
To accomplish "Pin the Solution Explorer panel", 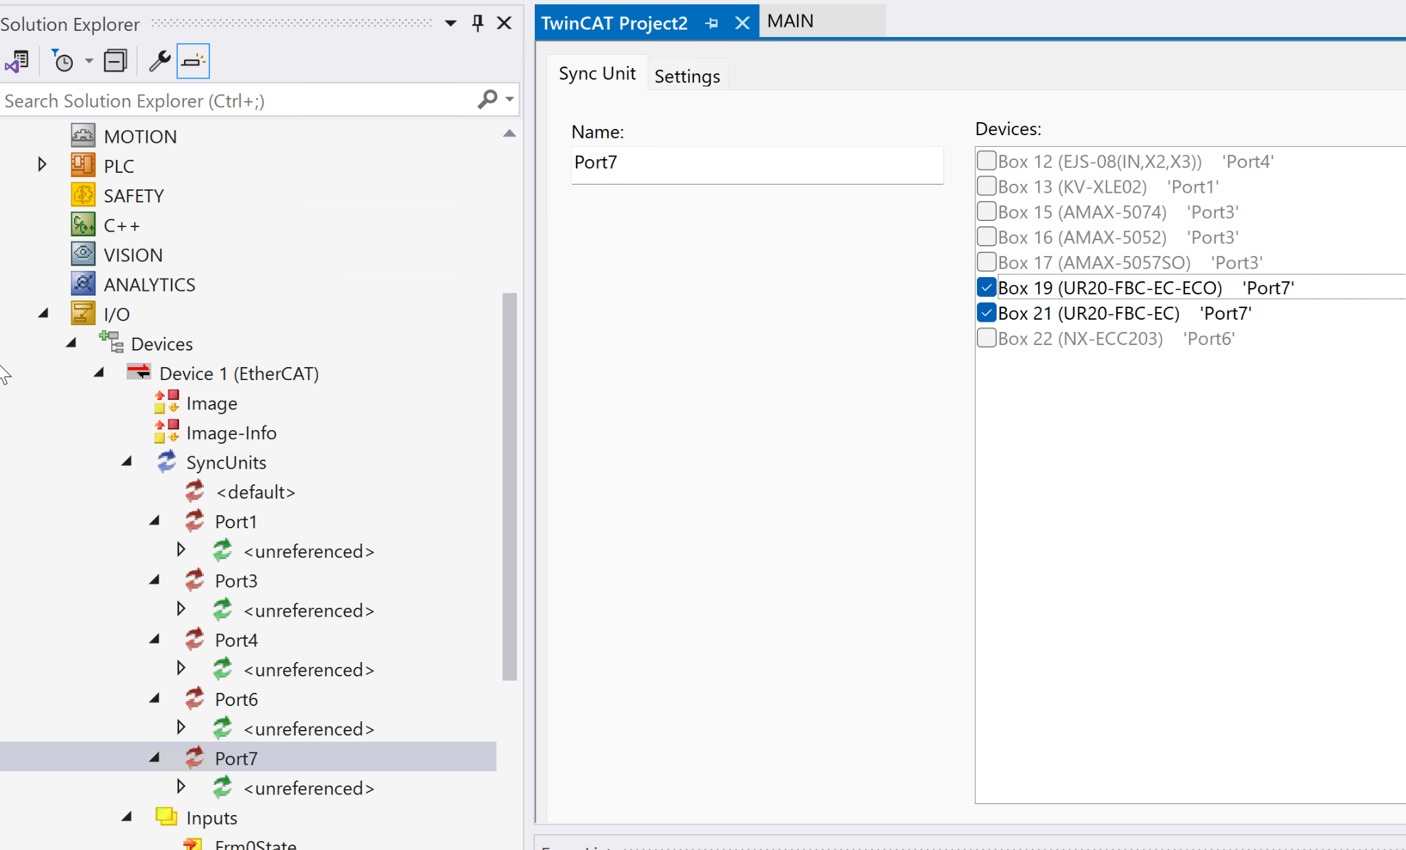I will pyautogui.click(x=478, y=23).
